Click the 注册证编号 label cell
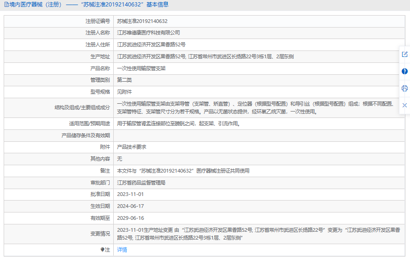This screenshot has width=410, height=257. (59, 21)
